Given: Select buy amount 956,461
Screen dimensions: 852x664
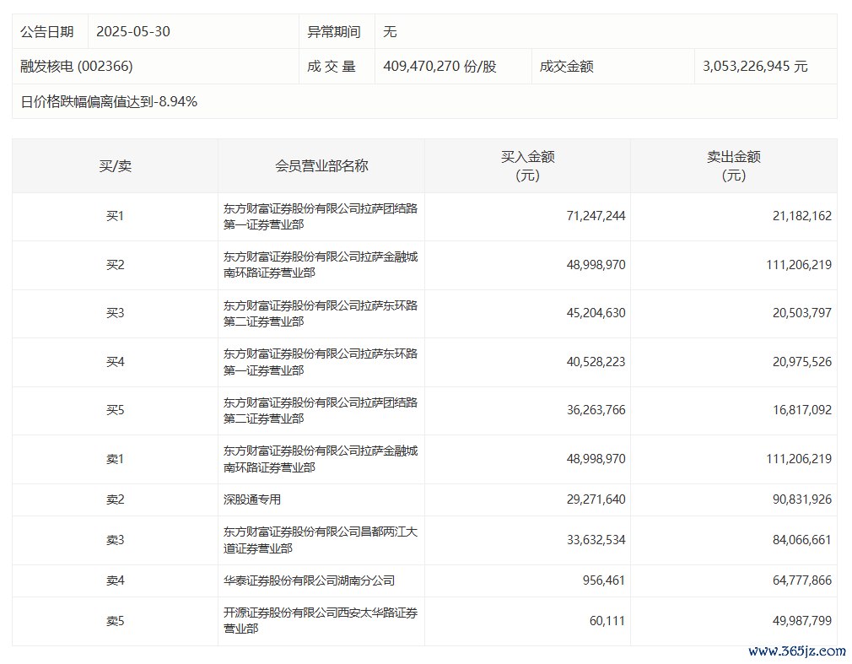Looking at the screenshot, I should pos(604,580).
